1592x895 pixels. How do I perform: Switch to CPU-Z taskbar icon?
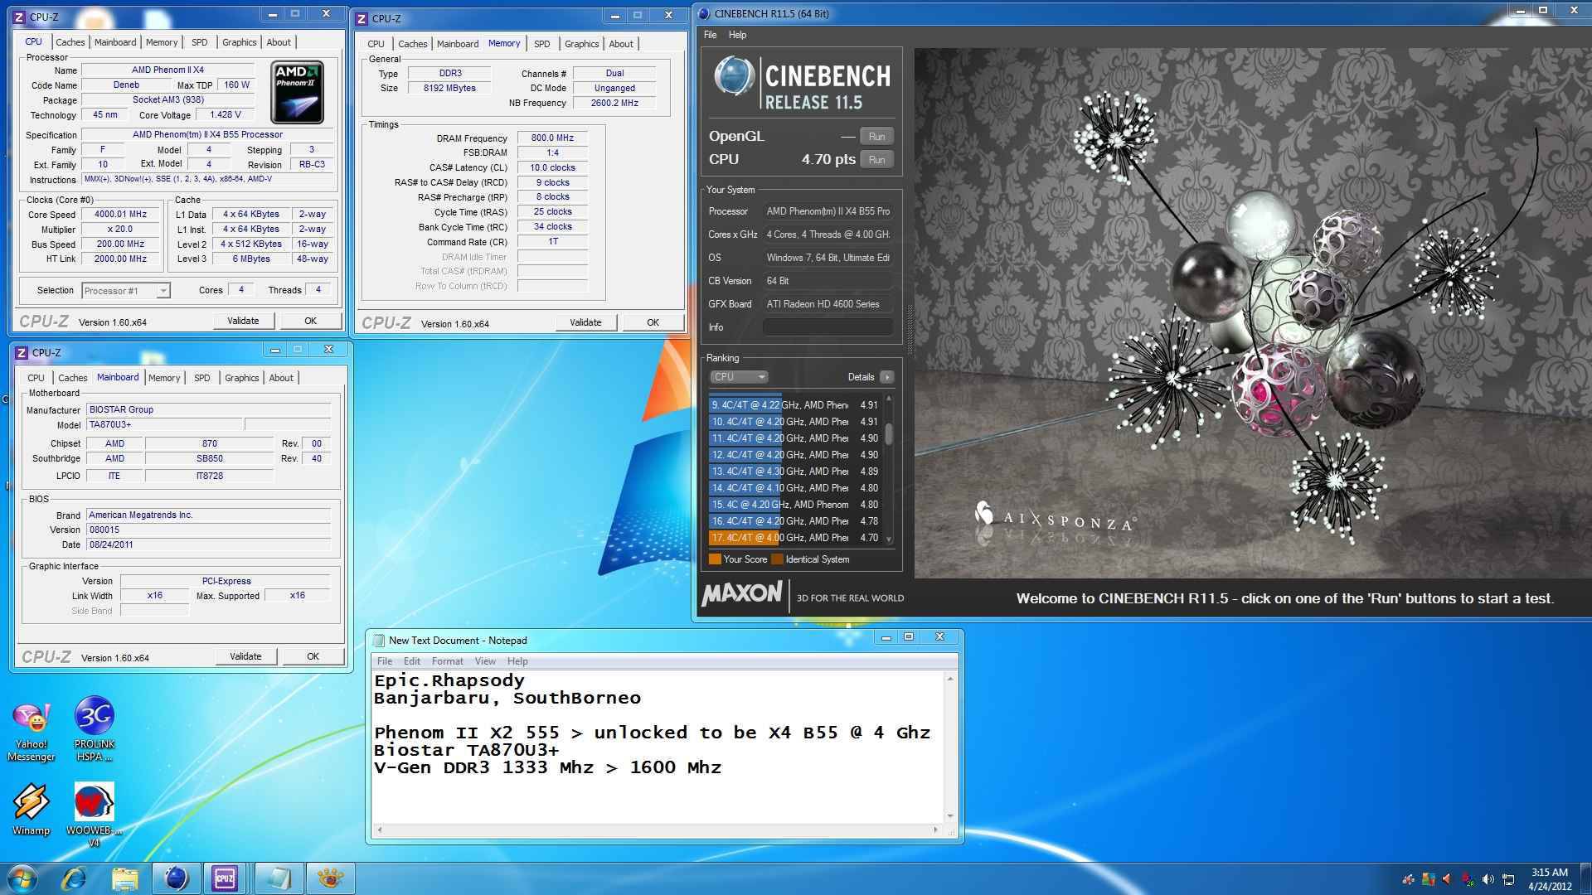coord(225,878)
